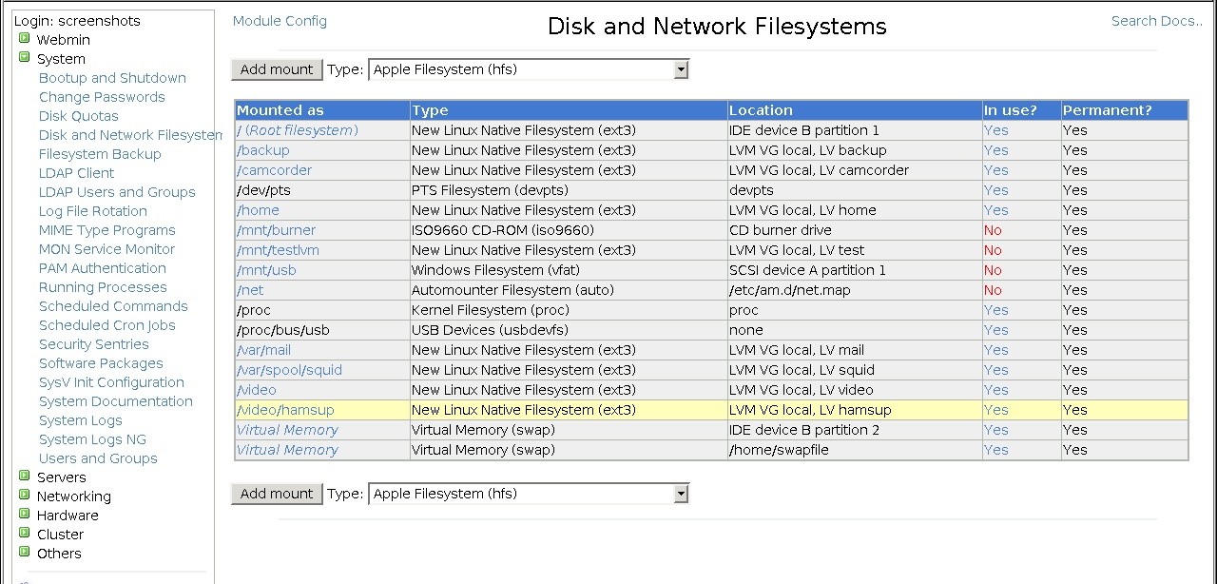Open the /video/hamsup mount entry
Image resolution: width=1217 pixels, height=584 pixels.
[x=285, y=410]
